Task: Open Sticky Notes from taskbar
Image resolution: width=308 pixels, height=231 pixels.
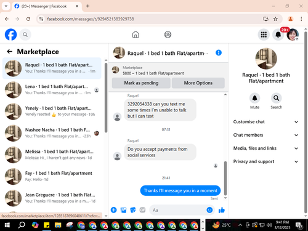Action: 46,225
